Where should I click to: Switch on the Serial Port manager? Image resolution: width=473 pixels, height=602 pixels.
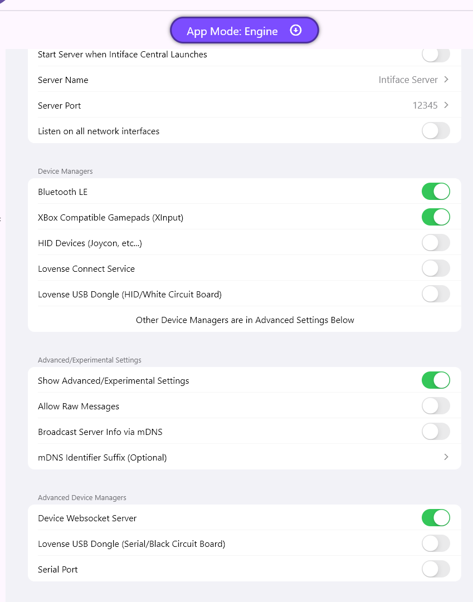(436, 569)
